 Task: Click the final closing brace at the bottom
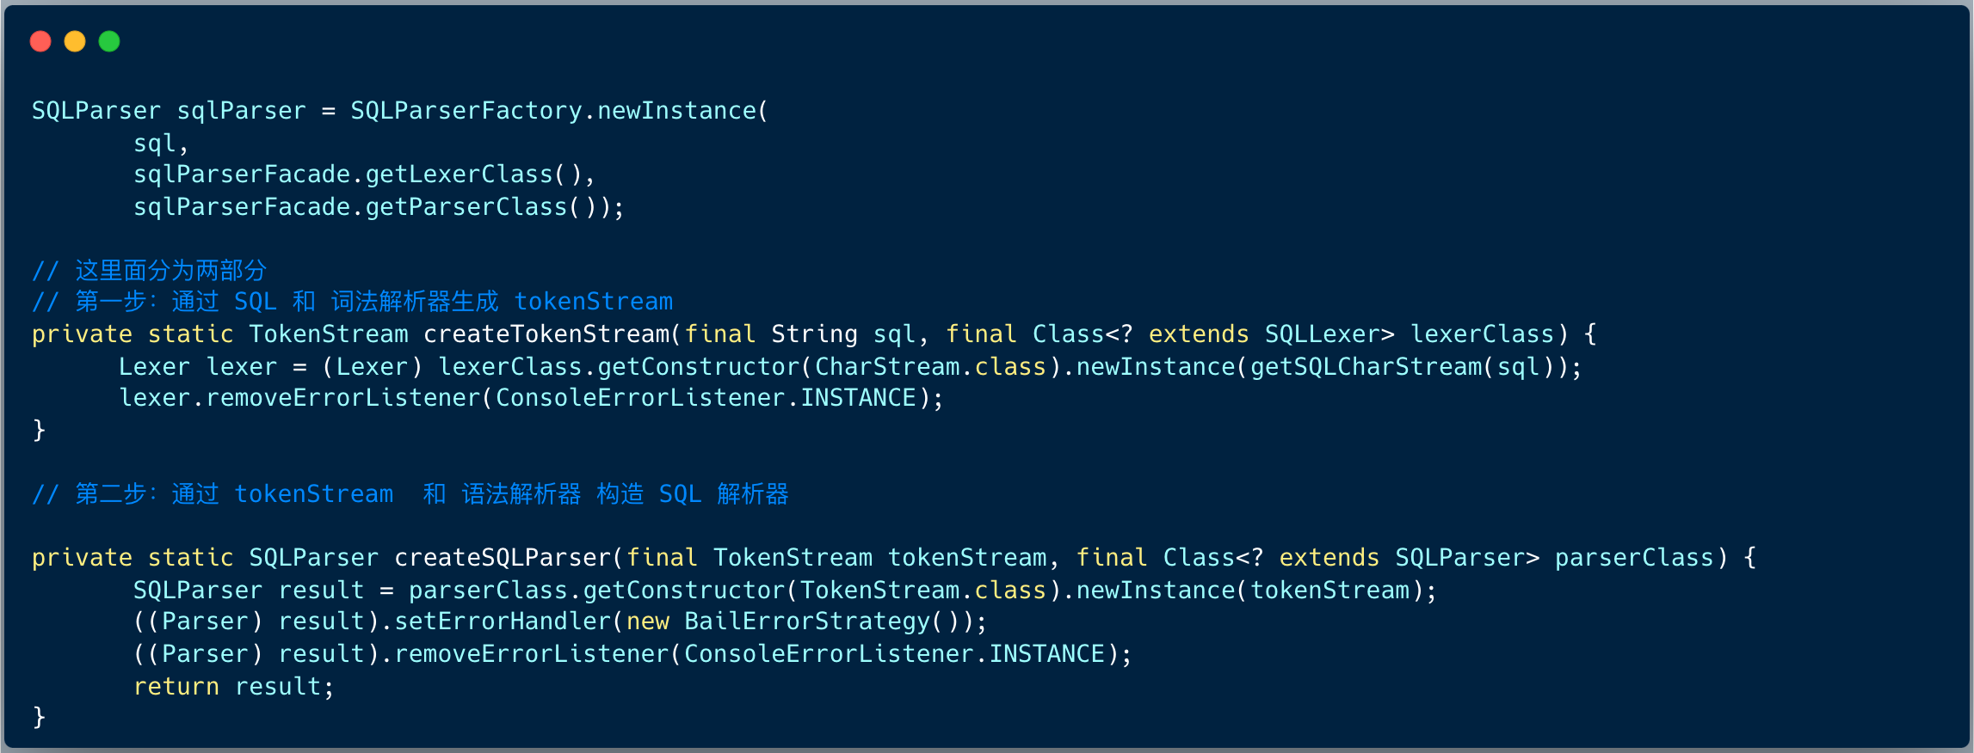(x=39, y=717)
